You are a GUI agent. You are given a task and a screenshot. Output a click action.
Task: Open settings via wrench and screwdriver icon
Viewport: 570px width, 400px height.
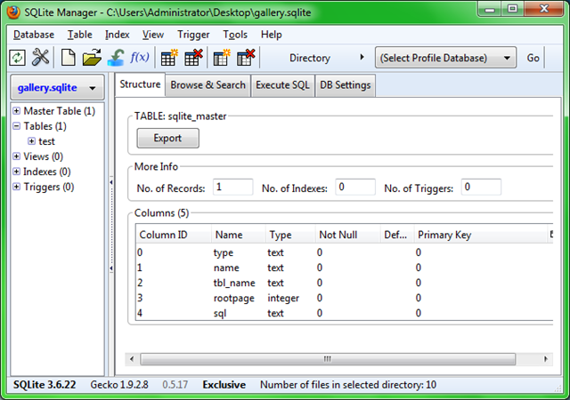[41, 58]
